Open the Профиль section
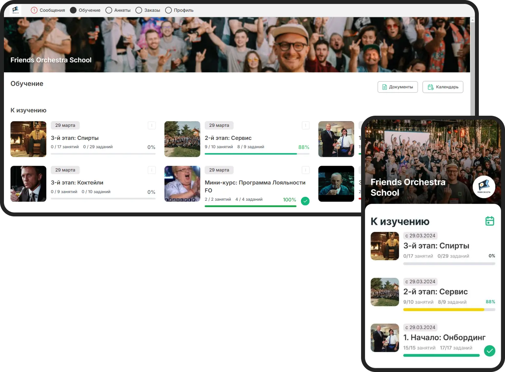The height and width of the screenshot is (372, 505). point(180,10)
